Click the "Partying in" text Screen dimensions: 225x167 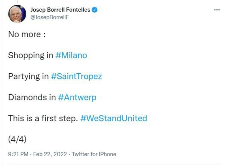click(x=28, y=77)
